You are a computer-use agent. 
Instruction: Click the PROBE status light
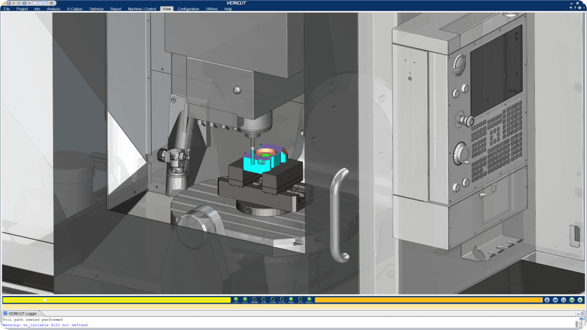[x=254, y=299]
